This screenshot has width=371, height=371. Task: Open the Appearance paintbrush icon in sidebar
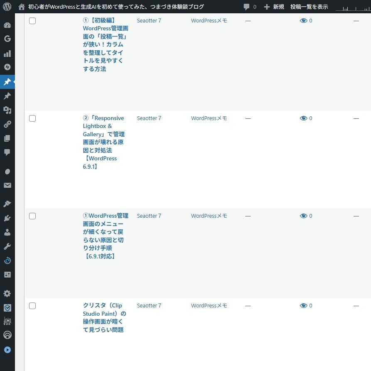[7, 204]
